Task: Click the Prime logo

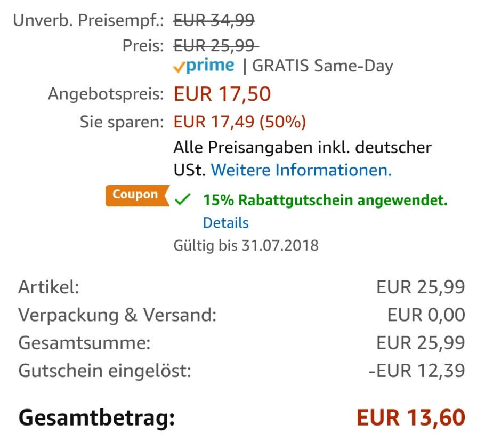Action: click(x=204, y=66)
